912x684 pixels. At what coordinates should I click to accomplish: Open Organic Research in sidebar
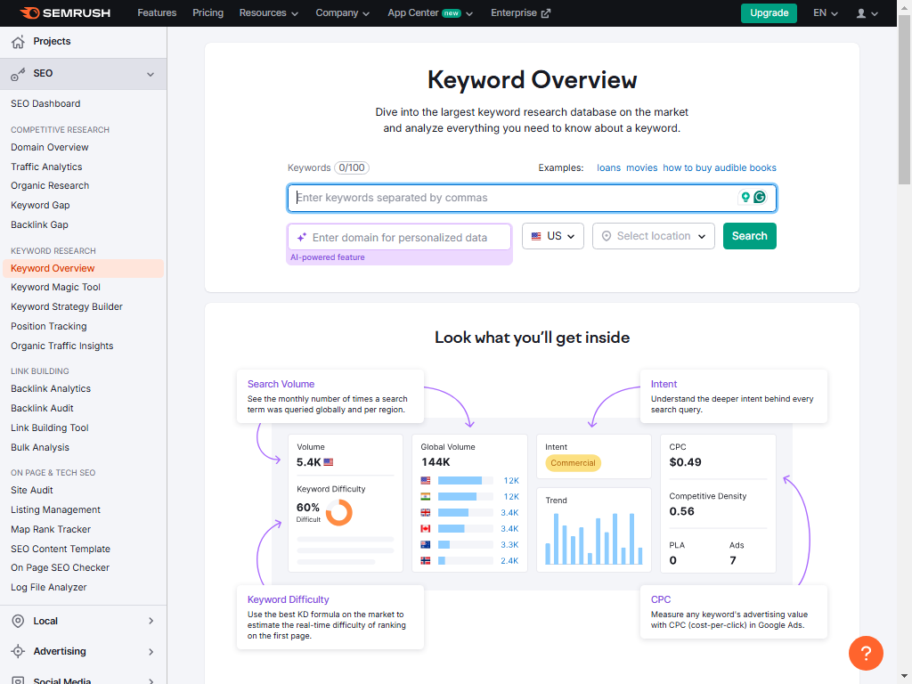[x=50, y=185]
